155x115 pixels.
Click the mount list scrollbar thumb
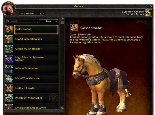click(62, 23)
